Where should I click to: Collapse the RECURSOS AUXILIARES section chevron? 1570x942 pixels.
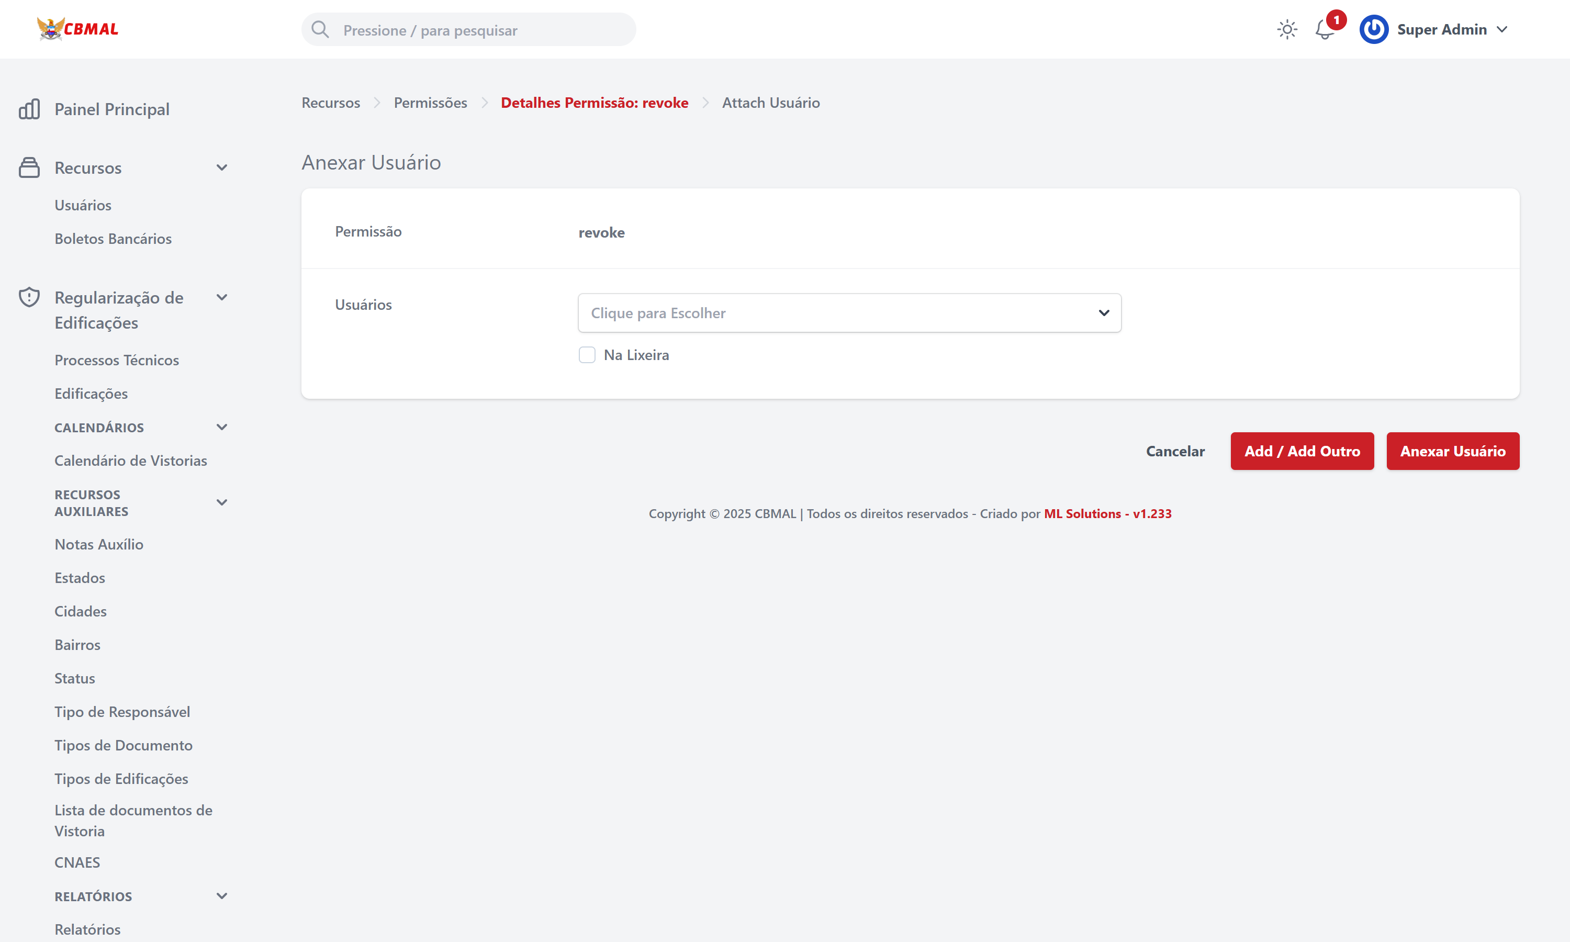(x=221, y=503)
